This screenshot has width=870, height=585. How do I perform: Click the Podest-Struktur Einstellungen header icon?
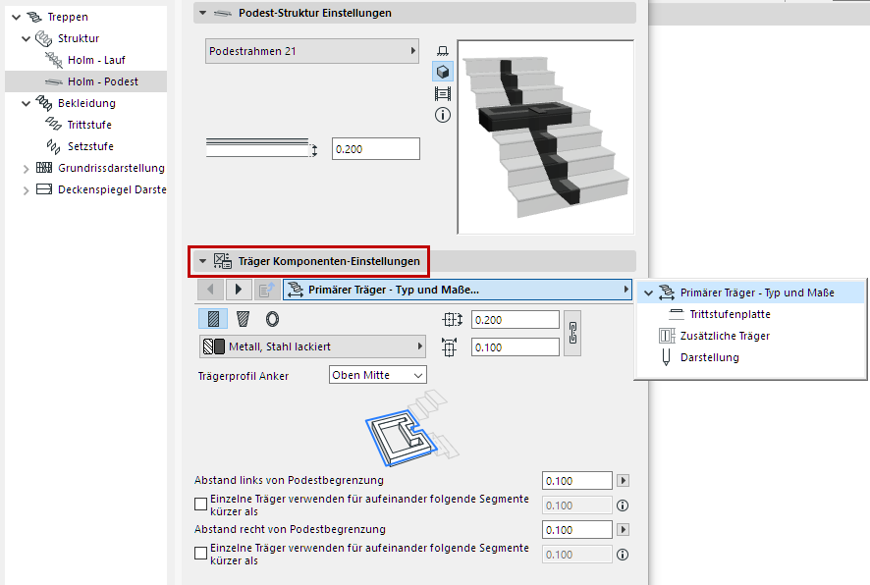click(x=223, y=13)
